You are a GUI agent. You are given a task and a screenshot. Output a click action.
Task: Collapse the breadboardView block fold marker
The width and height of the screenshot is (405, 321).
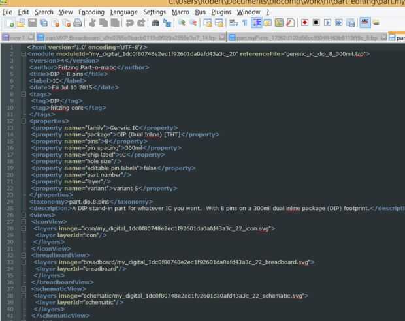24,255
